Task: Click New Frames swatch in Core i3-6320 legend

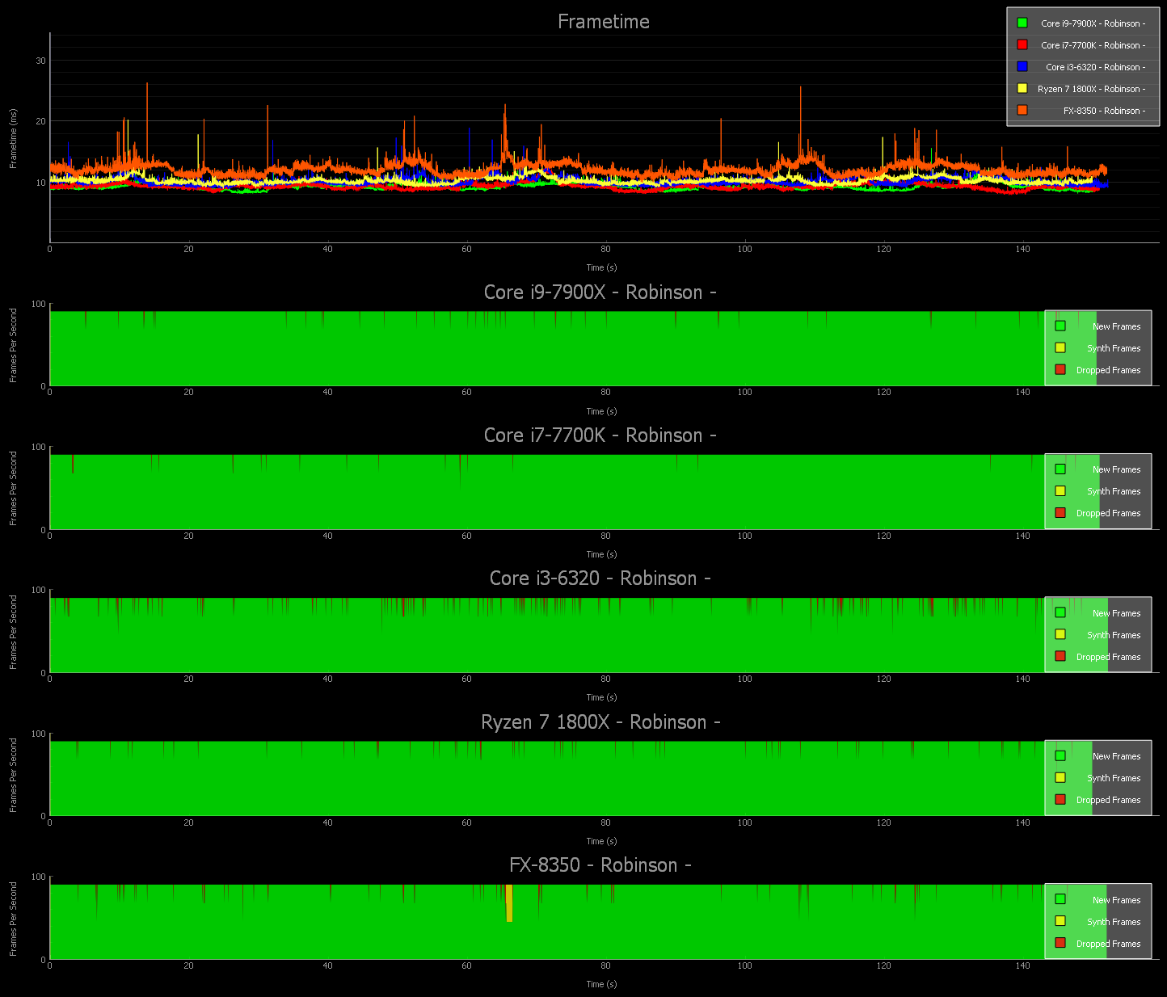Action: [1060, 612]
